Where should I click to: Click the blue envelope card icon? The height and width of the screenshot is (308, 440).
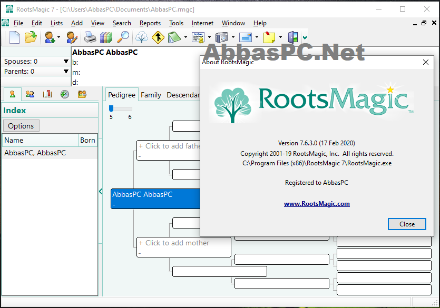pyautogui.click(x=246, y=37)
